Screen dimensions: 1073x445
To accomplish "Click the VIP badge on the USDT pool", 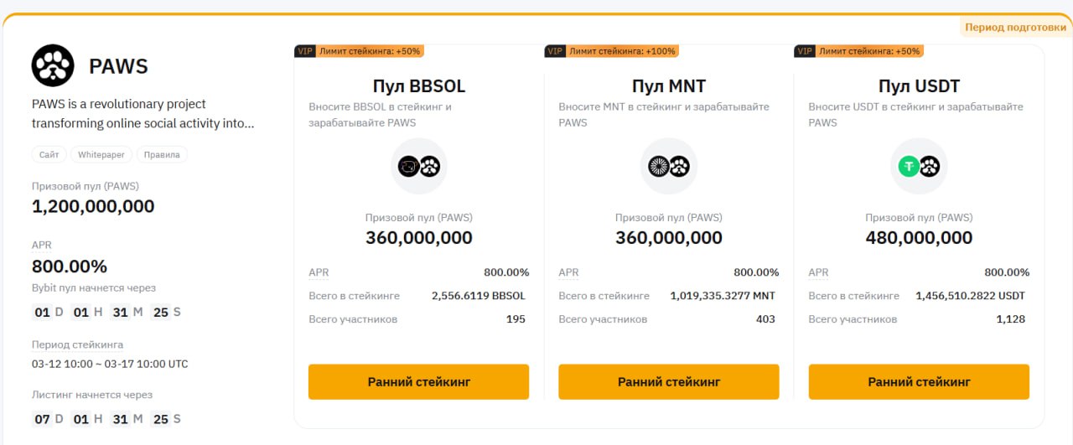I will pos(805,51).
